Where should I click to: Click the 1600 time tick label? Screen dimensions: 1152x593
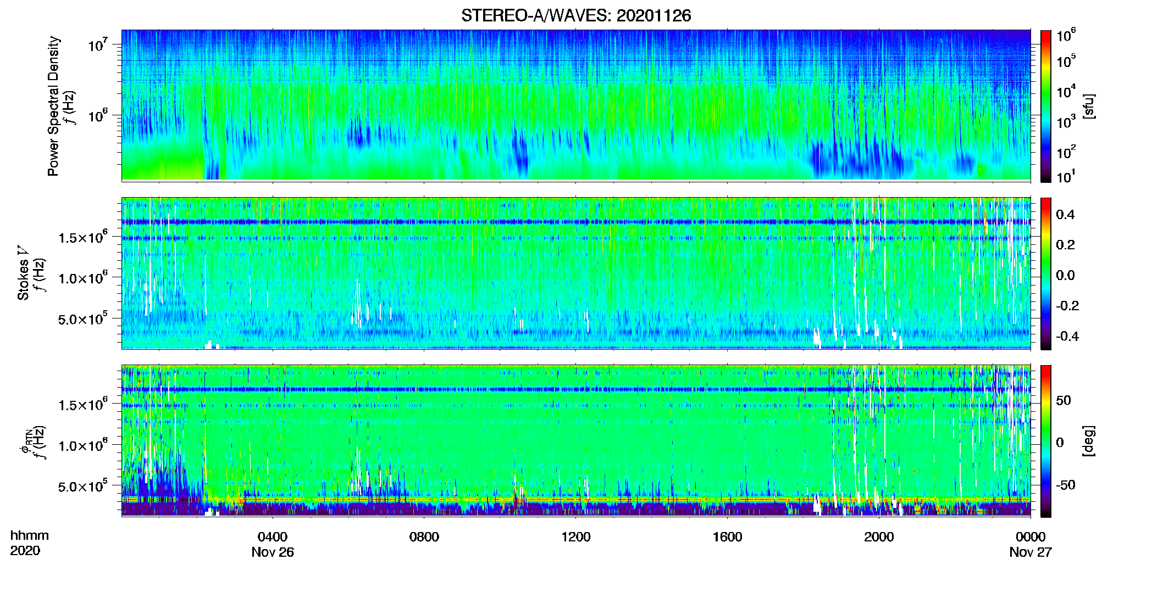coord(728,536)
